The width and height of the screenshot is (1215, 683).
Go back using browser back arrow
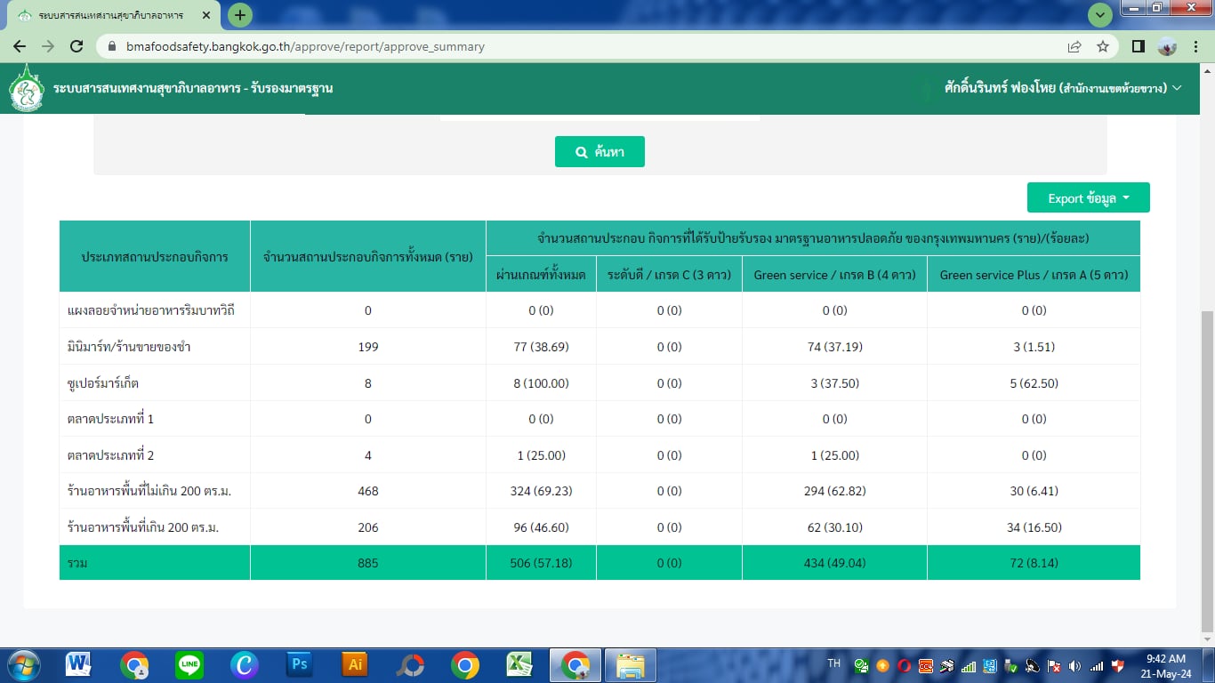point(20,46)
